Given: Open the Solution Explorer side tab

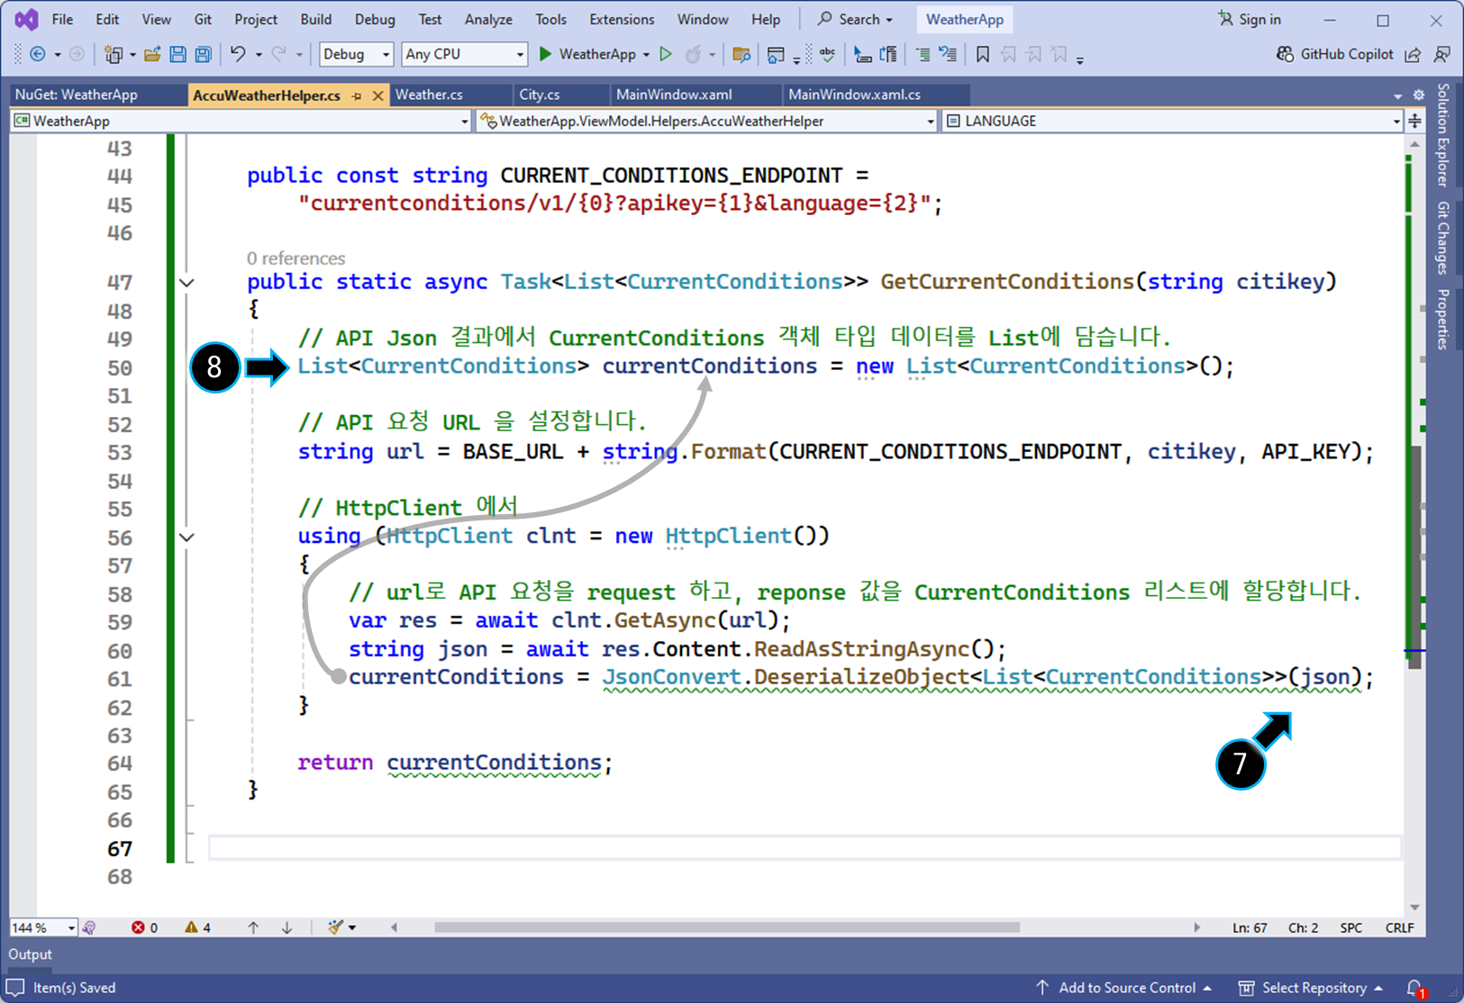Looking at the screenshot, I should pos(1442,135).
